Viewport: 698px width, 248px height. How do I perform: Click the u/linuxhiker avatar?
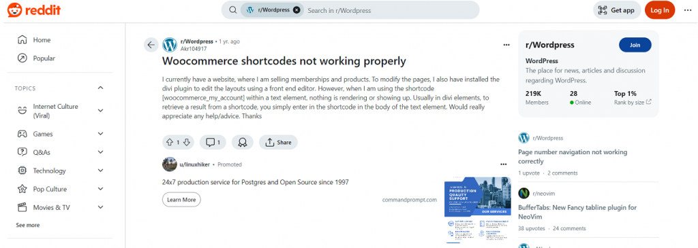click(x=170, y=164)
